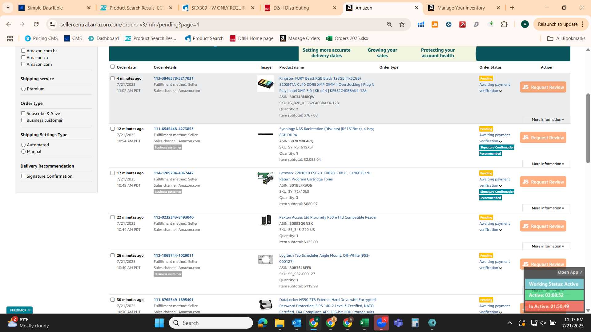Click the Lexmark toner cartridge thumbnail
591x332 pixels.
pyautogui.click(x=266, y=178)
